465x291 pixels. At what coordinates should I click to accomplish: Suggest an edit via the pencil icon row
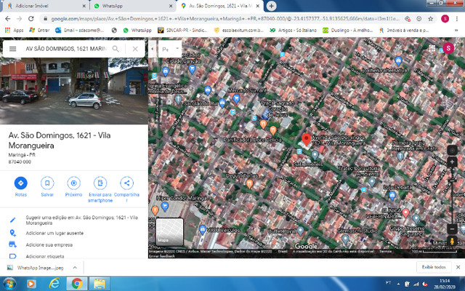[74, 220]
